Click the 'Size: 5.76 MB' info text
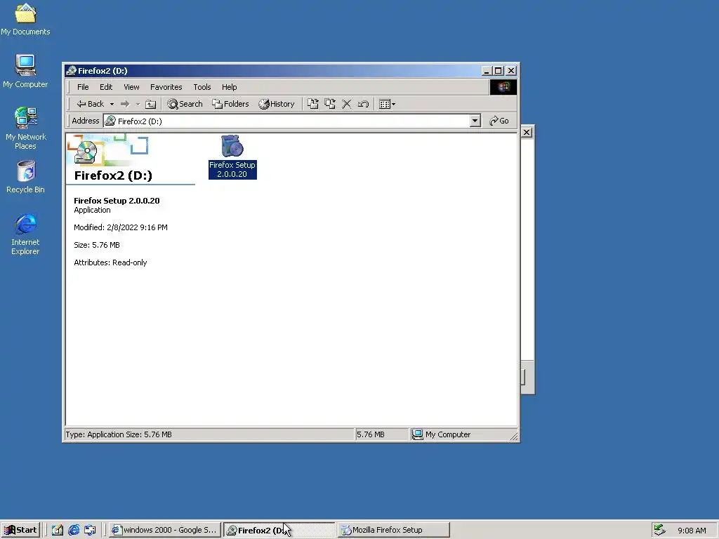 pyautogui.click(x=97, y=245)
